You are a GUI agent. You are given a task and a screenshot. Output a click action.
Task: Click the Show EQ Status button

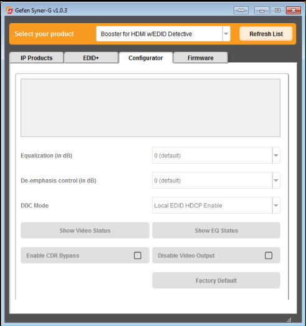coord(216,230)
